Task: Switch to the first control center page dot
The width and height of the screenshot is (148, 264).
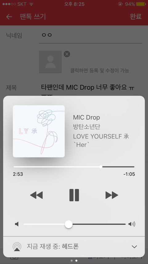Action: 72,261
